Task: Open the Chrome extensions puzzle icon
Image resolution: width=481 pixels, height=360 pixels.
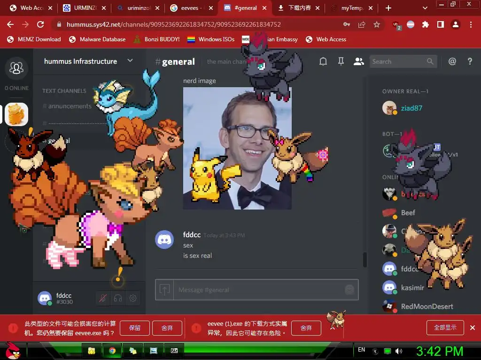Action: (x=425, y=24)
